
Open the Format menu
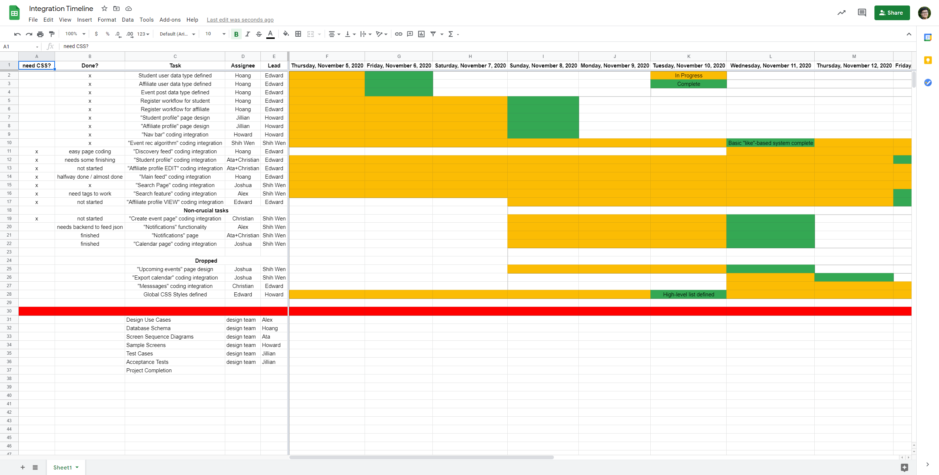click(x=107, y=20)
